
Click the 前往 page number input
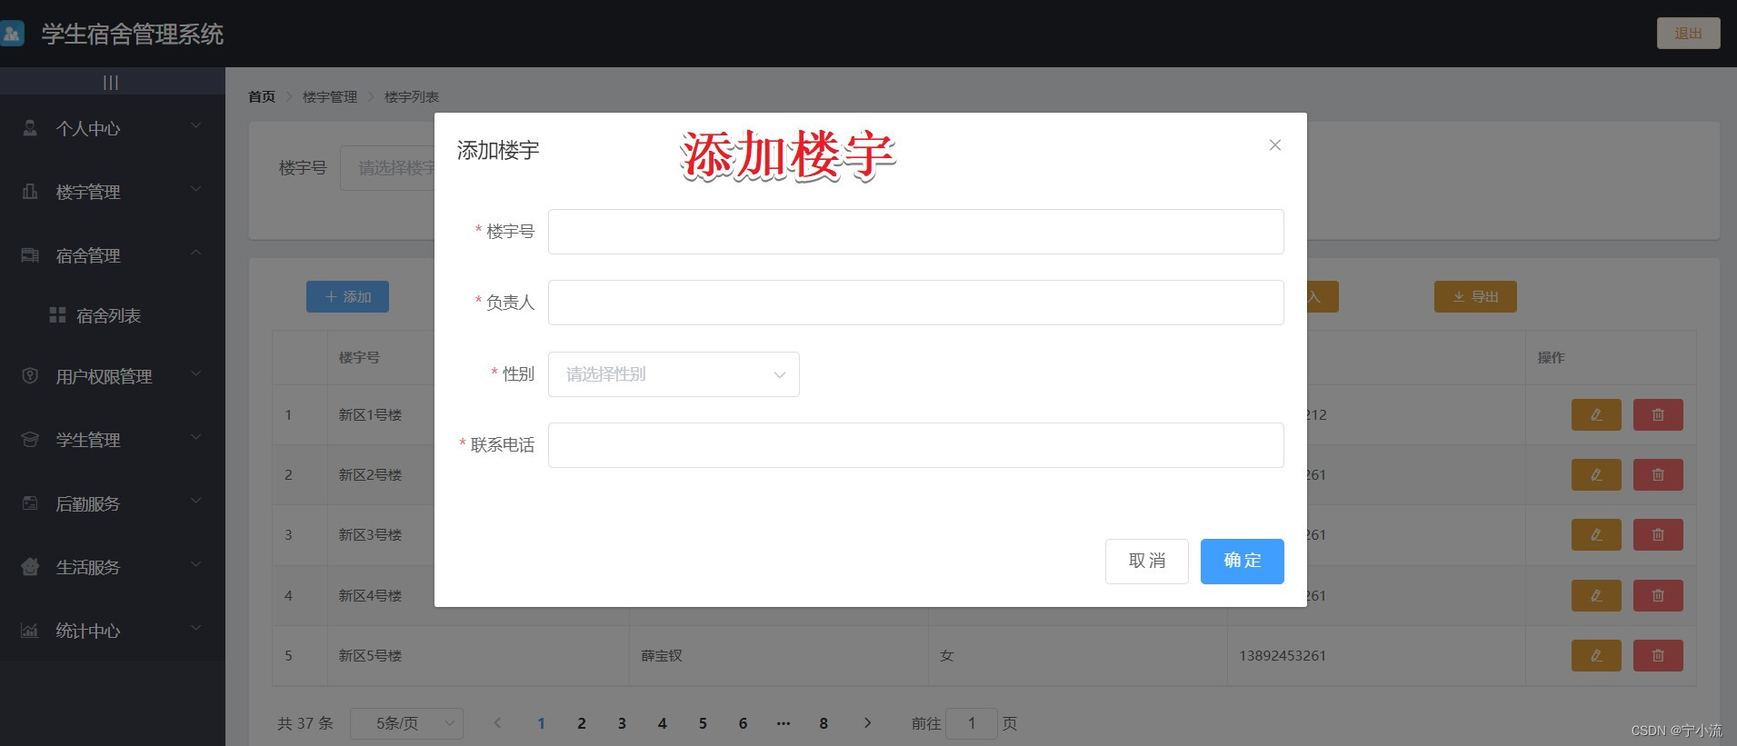(x=971, y=723)
